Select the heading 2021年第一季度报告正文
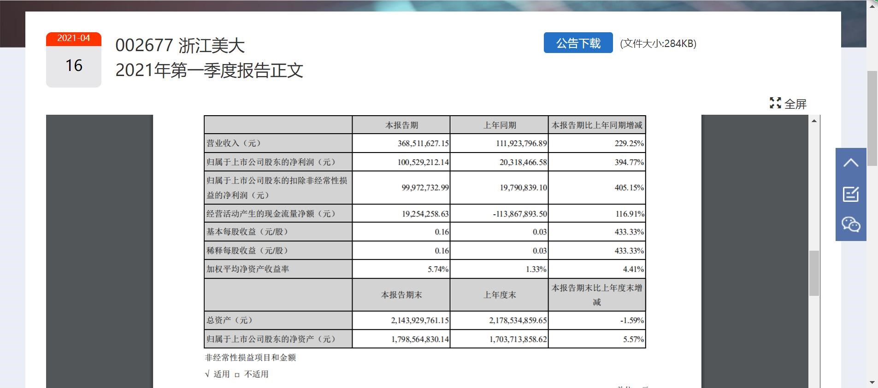This screenshot has height=388, width=878. point(209,71)
